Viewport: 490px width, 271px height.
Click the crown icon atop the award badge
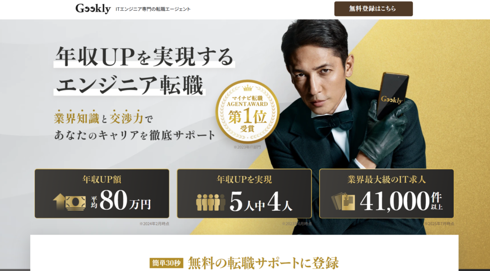point(247,89)
